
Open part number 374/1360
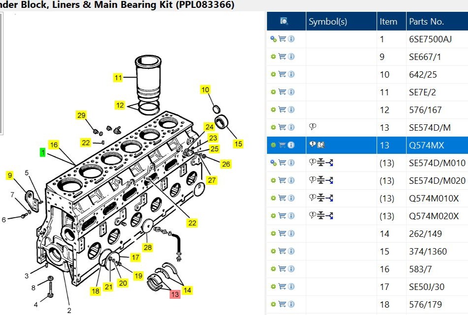coord(428,252)
